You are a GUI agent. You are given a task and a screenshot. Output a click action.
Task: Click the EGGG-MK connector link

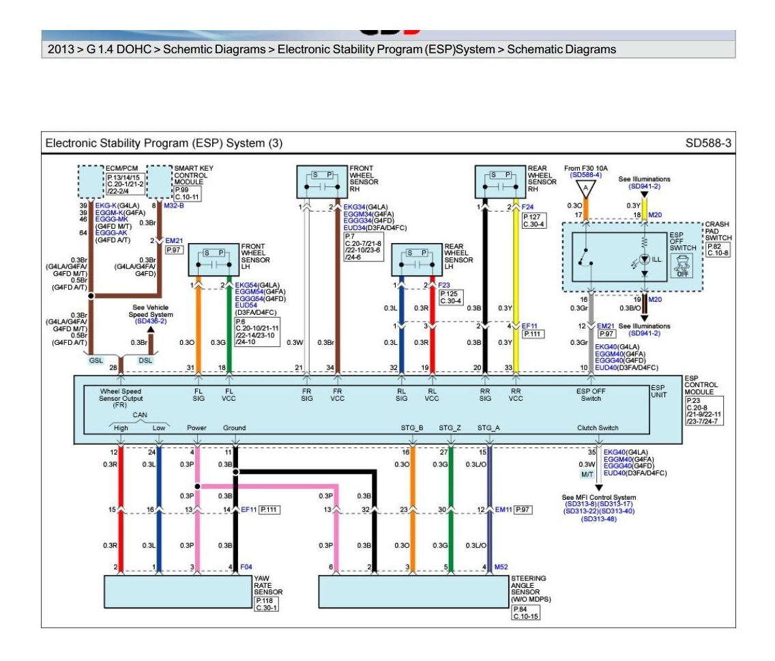coord(112,219)
